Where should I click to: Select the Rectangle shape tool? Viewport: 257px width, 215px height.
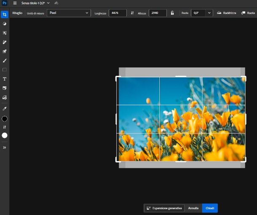[x=5, y=70]
